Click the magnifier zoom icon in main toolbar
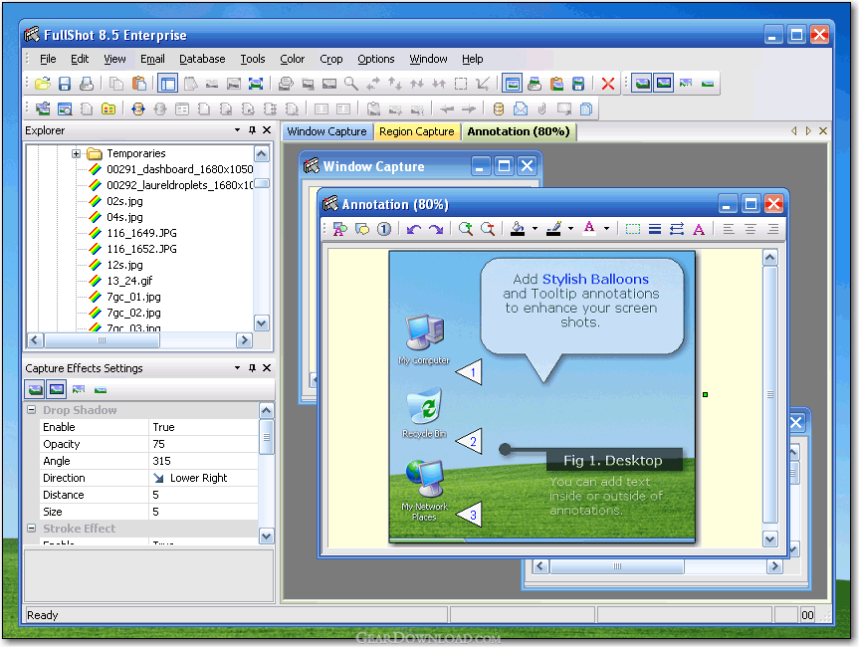The width and height of the screenshot is (859, 647). 350,84
